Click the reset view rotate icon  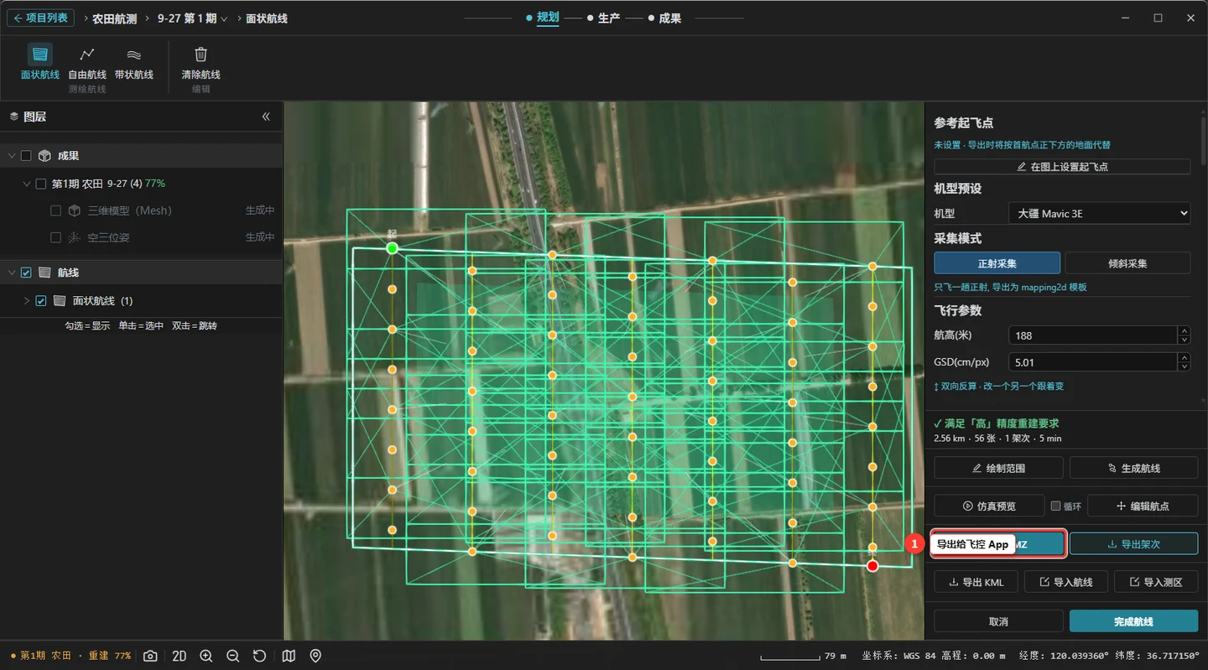(260, 656)
